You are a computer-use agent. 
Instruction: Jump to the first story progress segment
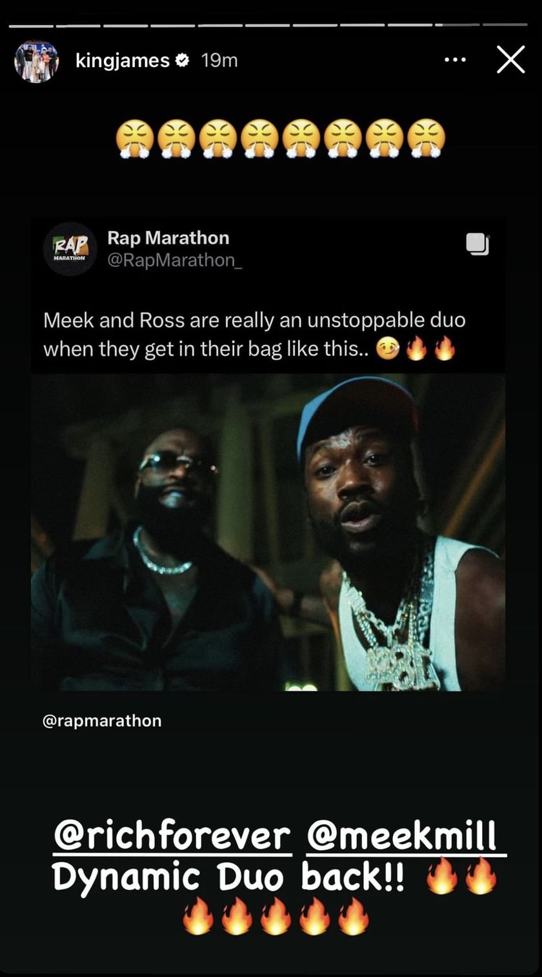(x=31, y=25)
